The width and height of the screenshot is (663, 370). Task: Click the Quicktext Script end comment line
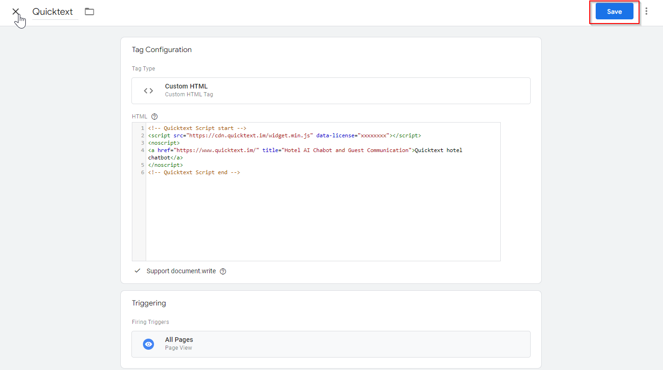pyautogui.click(x=194, y=172)
